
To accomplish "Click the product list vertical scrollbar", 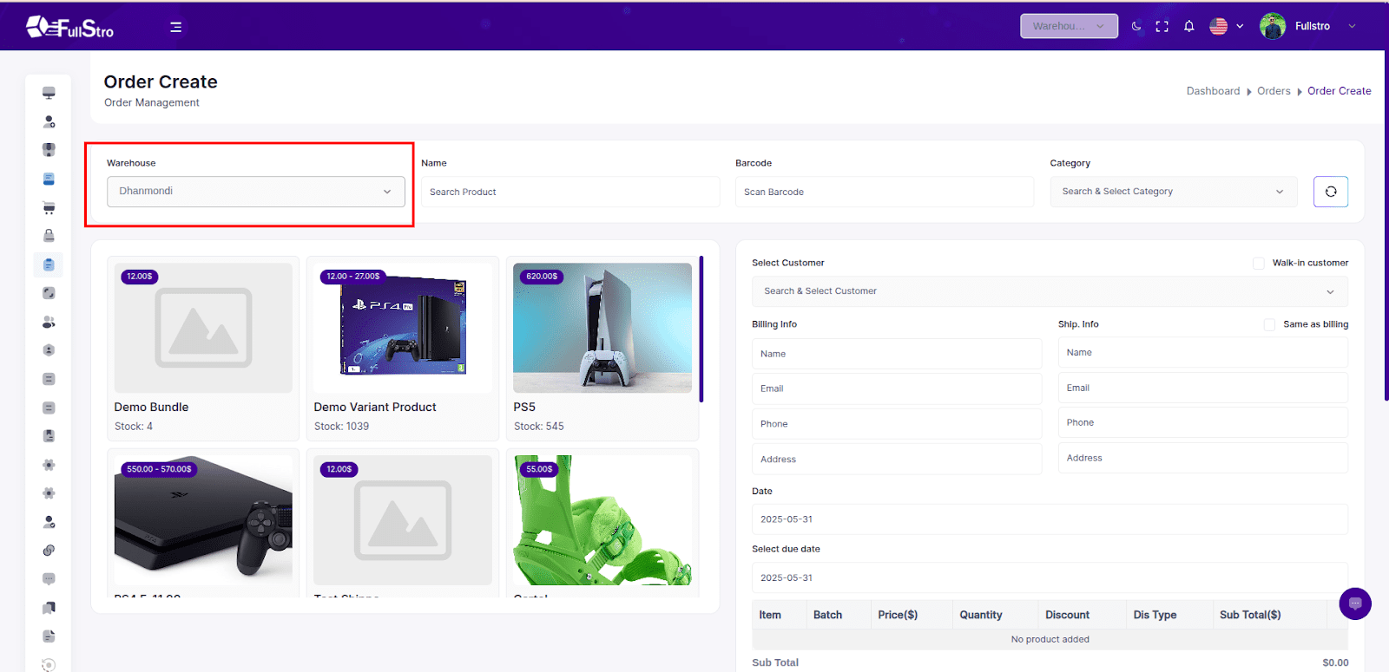I will click(x=701, y=329).
